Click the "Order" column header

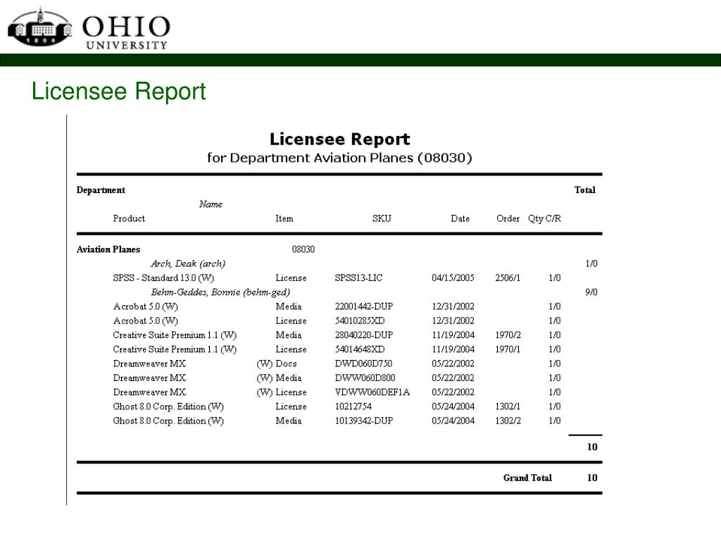tap(508, 218)
